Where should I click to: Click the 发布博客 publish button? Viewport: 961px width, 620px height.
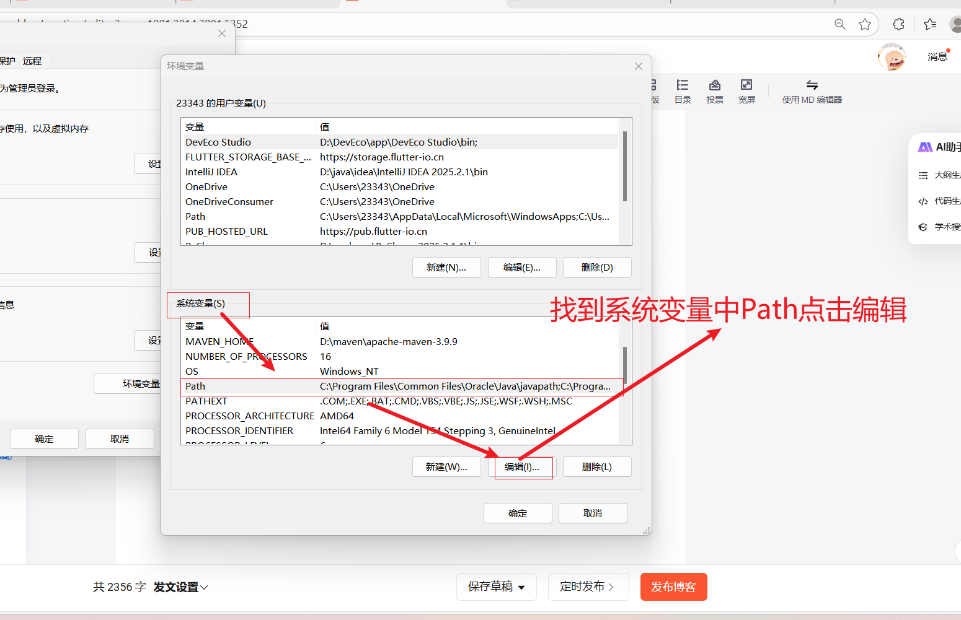[674, 587]
